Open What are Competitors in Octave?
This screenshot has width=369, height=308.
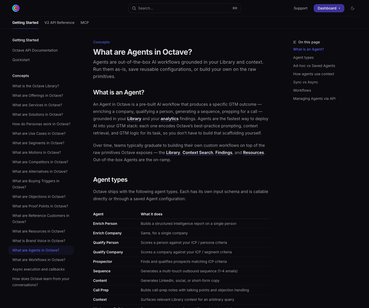pyautogui.click(x=40, y=162)
